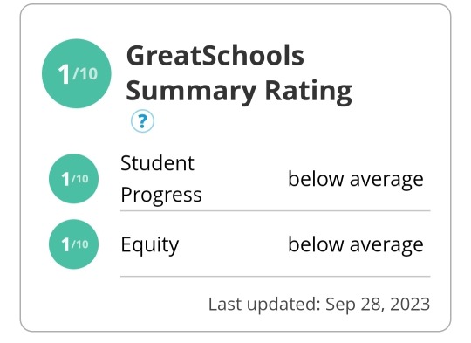Click the word Progress under Student
Screen dimensions: 471x343
pos(161,196)
